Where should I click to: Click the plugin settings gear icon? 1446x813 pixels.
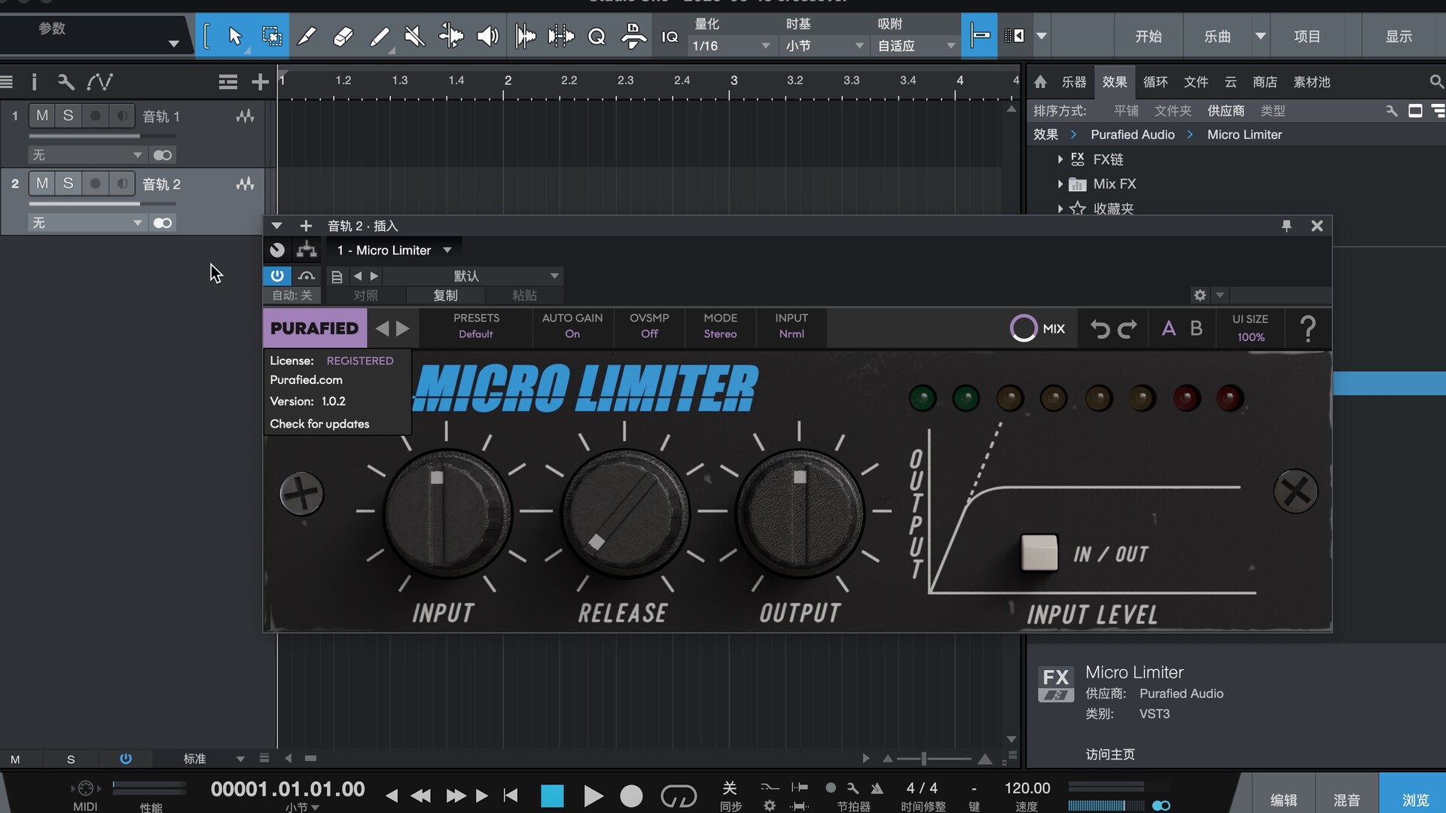click(1200, 295)
